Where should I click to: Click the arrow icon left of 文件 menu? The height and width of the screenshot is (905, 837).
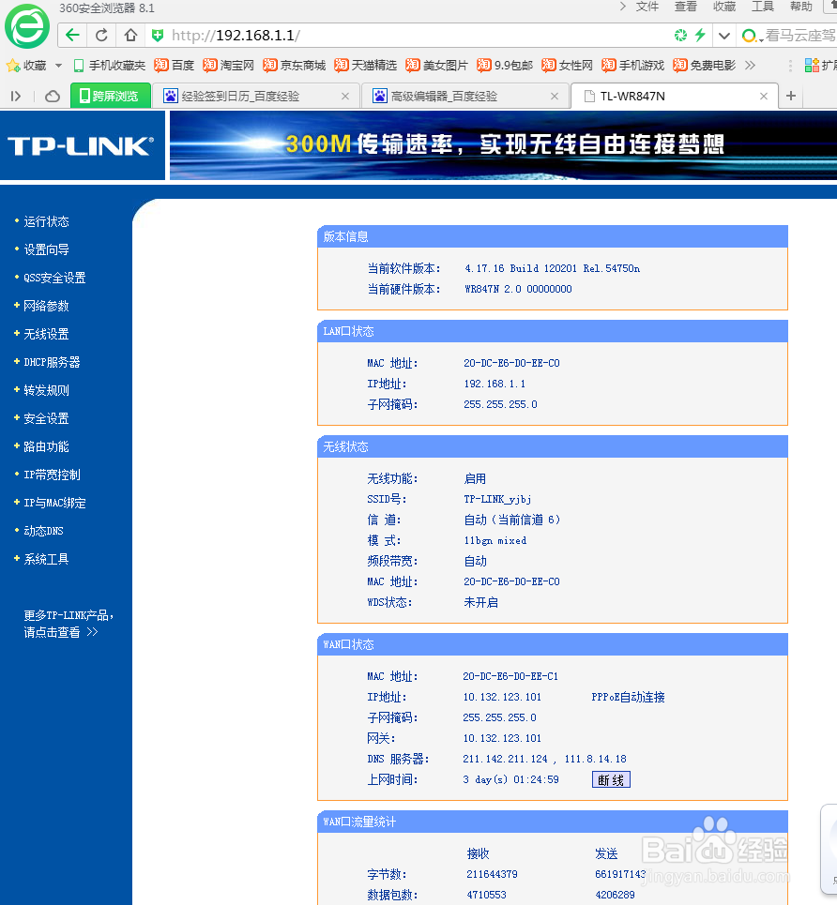coord(622,7)
